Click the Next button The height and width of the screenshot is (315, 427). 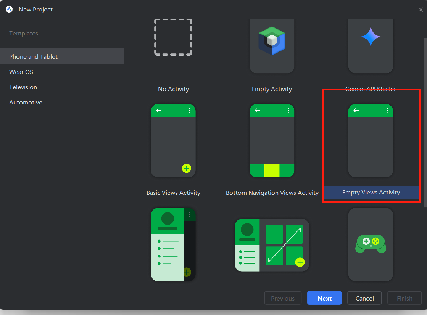pos(324,298)
